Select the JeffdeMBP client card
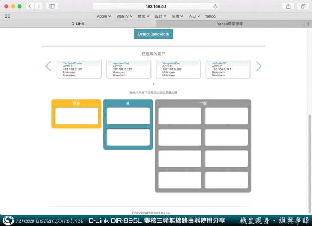 (228, 69)
